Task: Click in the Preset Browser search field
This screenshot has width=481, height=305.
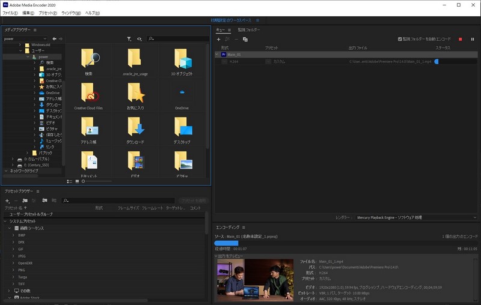Action: 118,201
